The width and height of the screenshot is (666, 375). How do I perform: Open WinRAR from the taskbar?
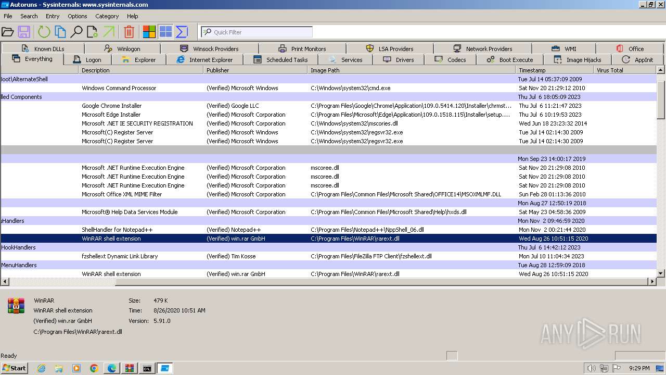(130, 368)
